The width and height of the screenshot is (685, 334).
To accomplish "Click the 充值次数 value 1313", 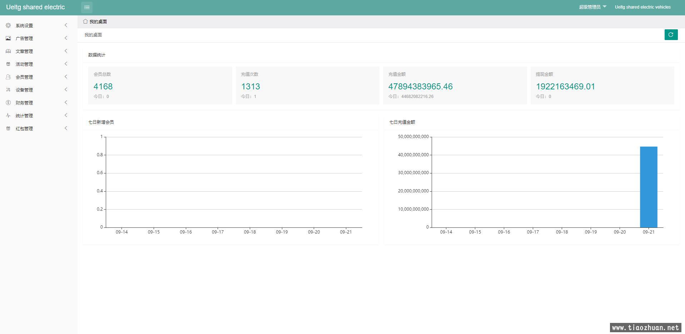I will (x=250, y=87).
